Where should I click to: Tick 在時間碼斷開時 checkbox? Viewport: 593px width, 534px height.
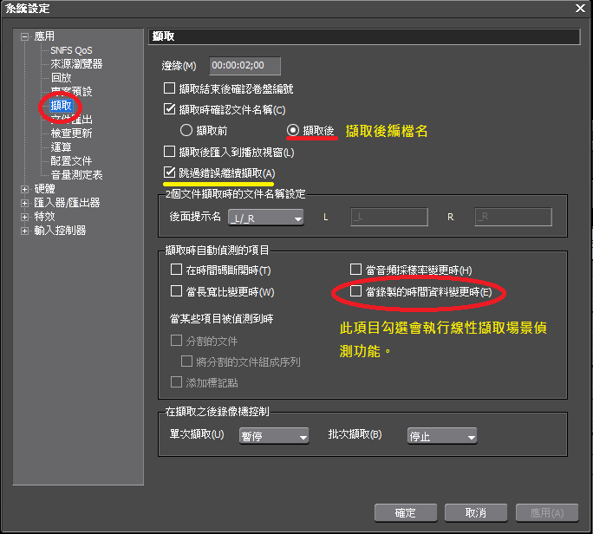tap(177, 270)
